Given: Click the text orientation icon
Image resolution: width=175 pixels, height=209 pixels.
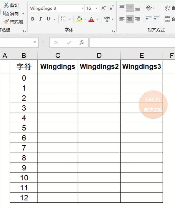Looking at the screenshot, I should (149, 8).
